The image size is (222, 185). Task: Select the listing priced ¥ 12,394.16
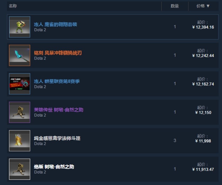point(113,27)
